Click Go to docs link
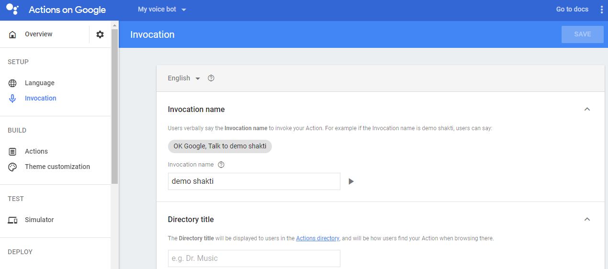The width and height of the screenshot is (608, 269). [x=572, y=10]
